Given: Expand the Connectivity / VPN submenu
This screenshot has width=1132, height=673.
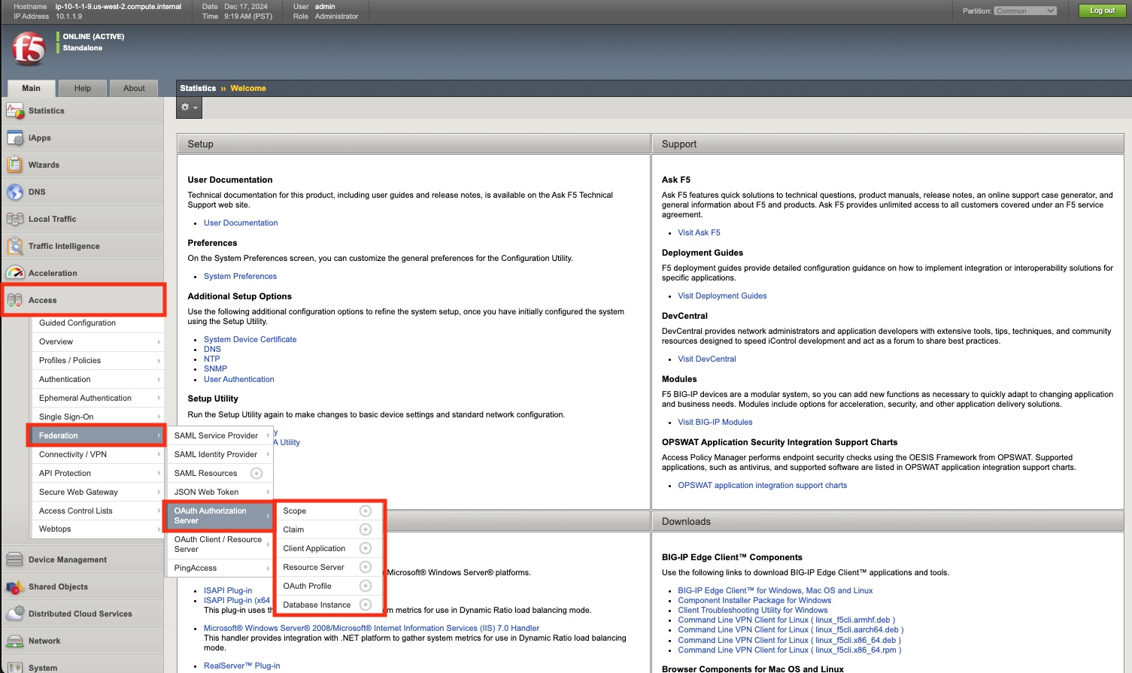Looking at the screenshot, I should [x=96, y=454].
